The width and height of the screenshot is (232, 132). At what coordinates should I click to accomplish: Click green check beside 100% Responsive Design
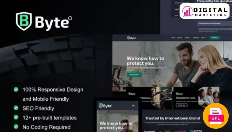(x=16, y=89)
